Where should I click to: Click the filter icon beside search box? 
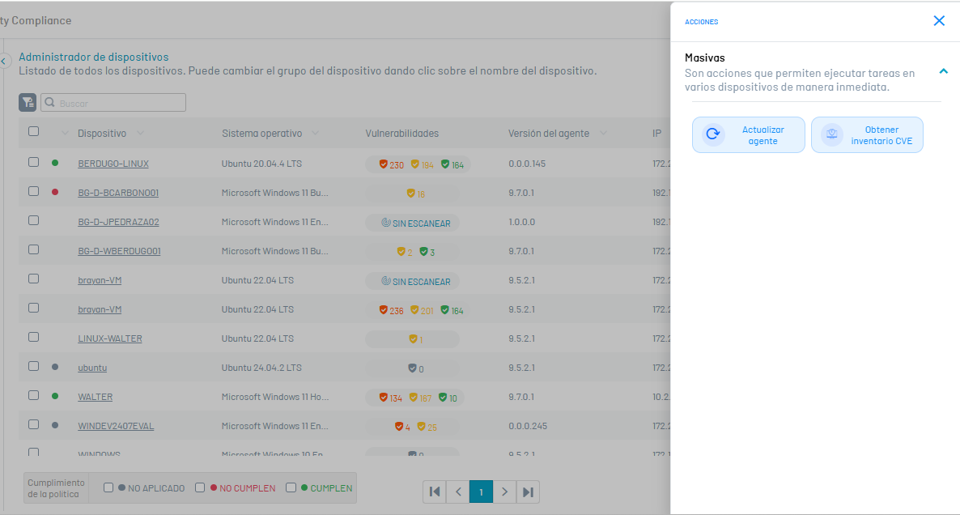click(28, 103)
